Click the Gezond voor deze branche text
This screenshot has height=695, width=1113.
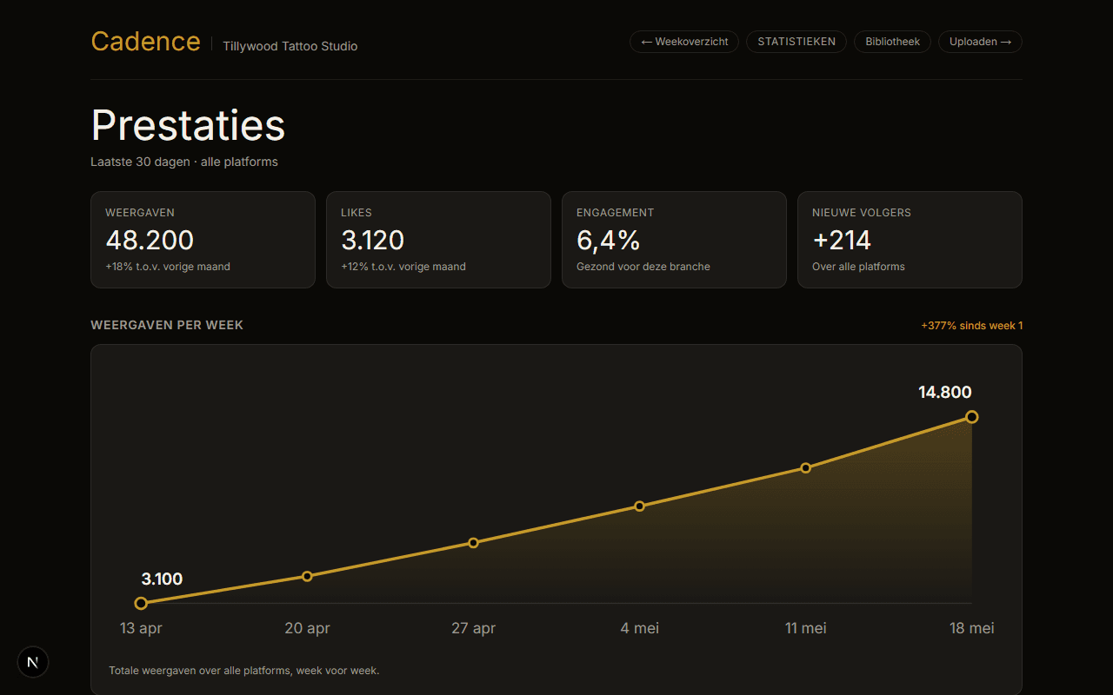[x=643, y=267]
